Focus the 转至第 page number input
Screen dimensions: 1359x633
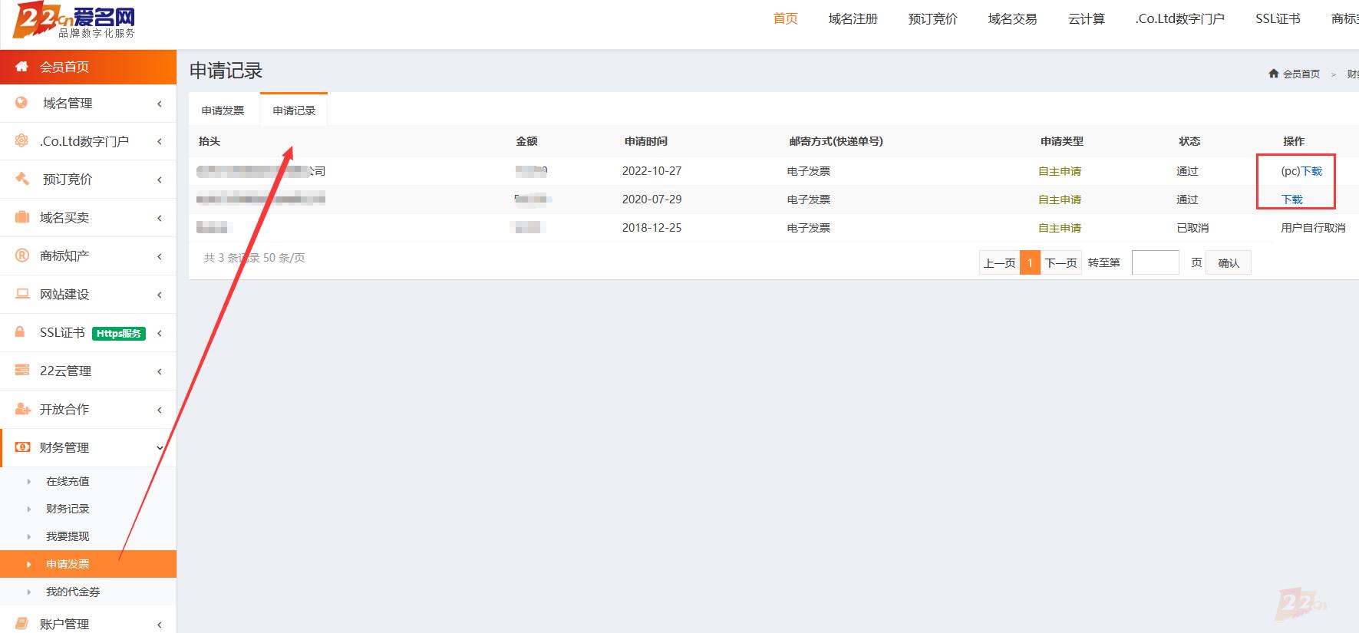(x=1155, y=262)
